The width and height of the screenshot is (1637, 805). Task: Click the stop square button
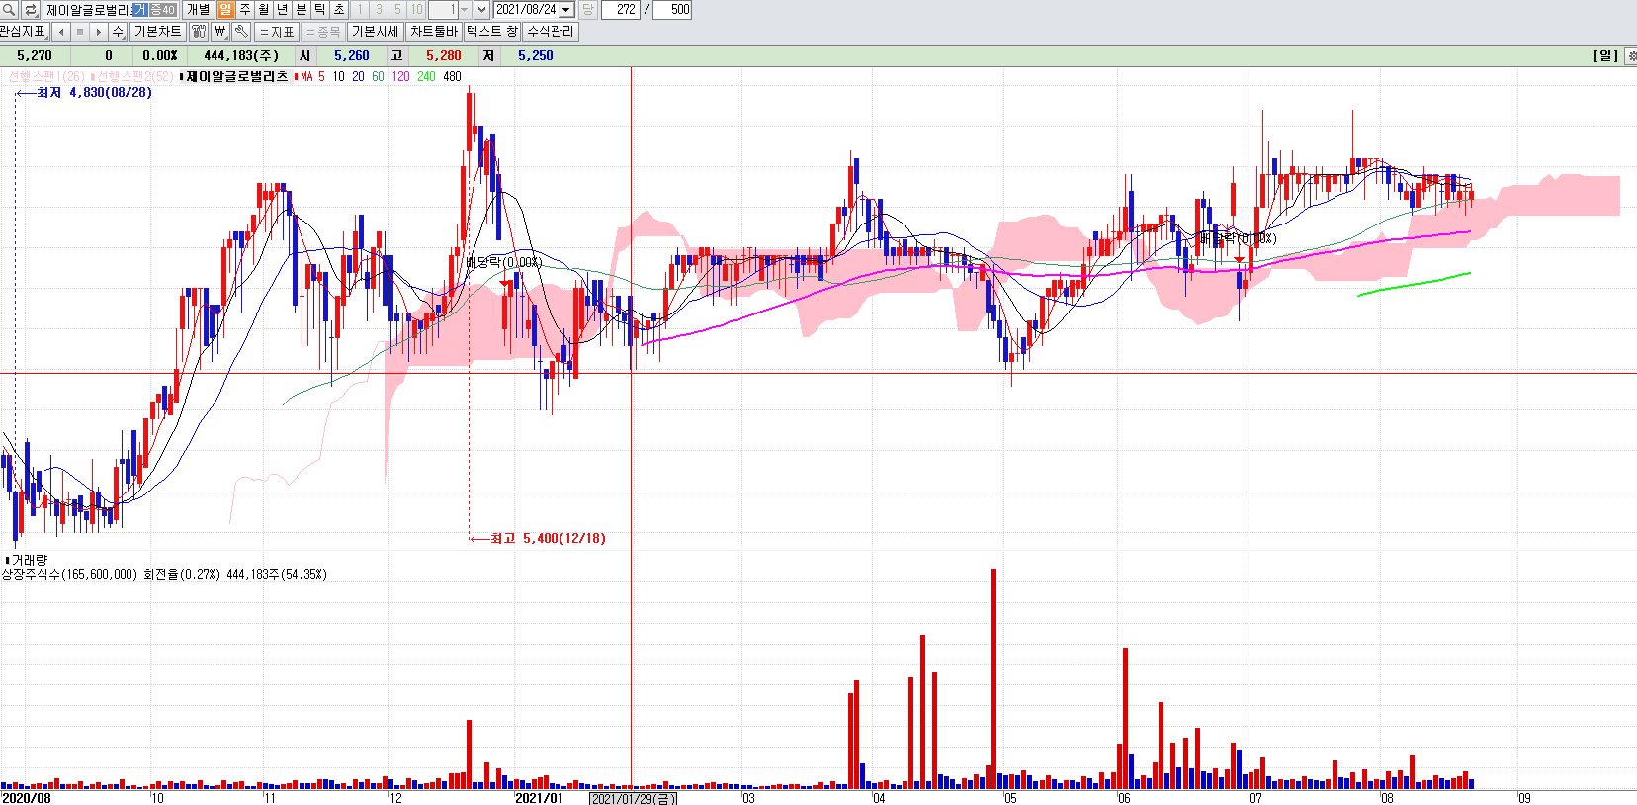[80, 32]
